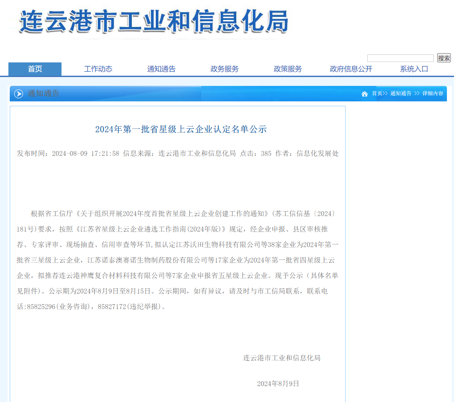Click the 发布时间 publish info line
The width and height of the screenshot is (454, 402).
178,154
